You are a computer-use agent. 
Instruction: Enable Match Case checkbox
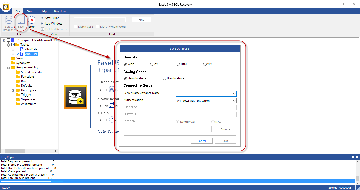75,27
